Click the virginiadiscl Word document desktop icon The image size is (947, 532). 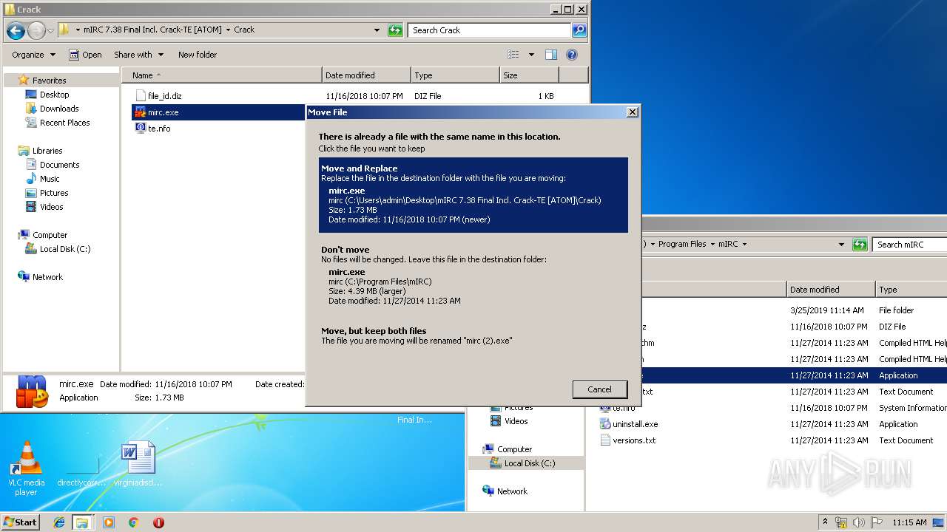[x=138, y=464]
